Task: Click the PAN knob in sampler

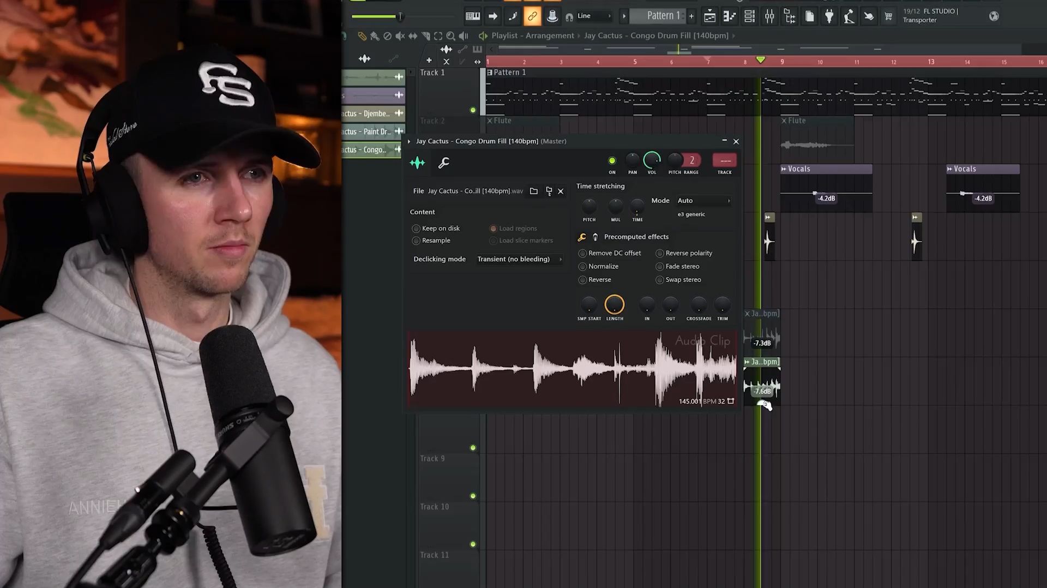Action: tap(632, 160)
